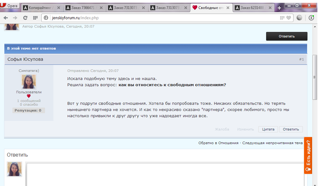Click the author avatar in post sidebar
This screenshot has width=318, height=186.
[29, 82]
